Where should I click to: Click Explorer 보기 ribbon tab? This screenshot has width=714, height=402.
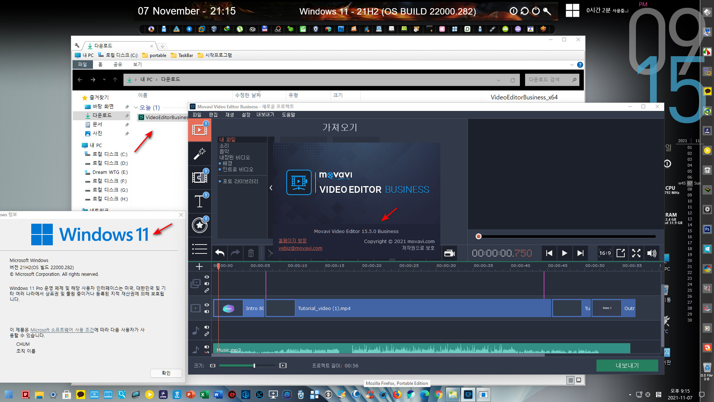point(138,64)
